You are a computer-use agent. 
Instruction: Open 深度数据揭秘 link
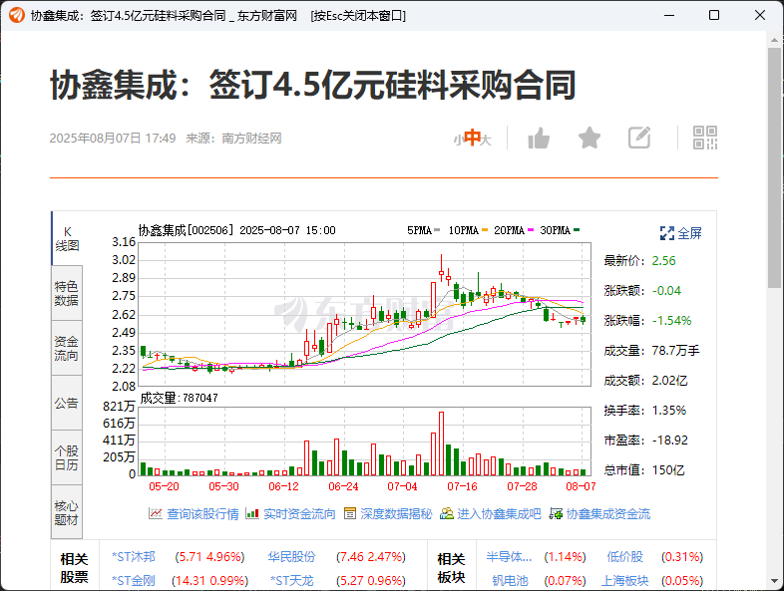[x=396, y=513]
